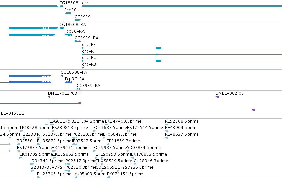Image resolution: width=282 pixels, height=179 pixels.
Task: Select the dnc gene label
Action: (x=85, y=3)
